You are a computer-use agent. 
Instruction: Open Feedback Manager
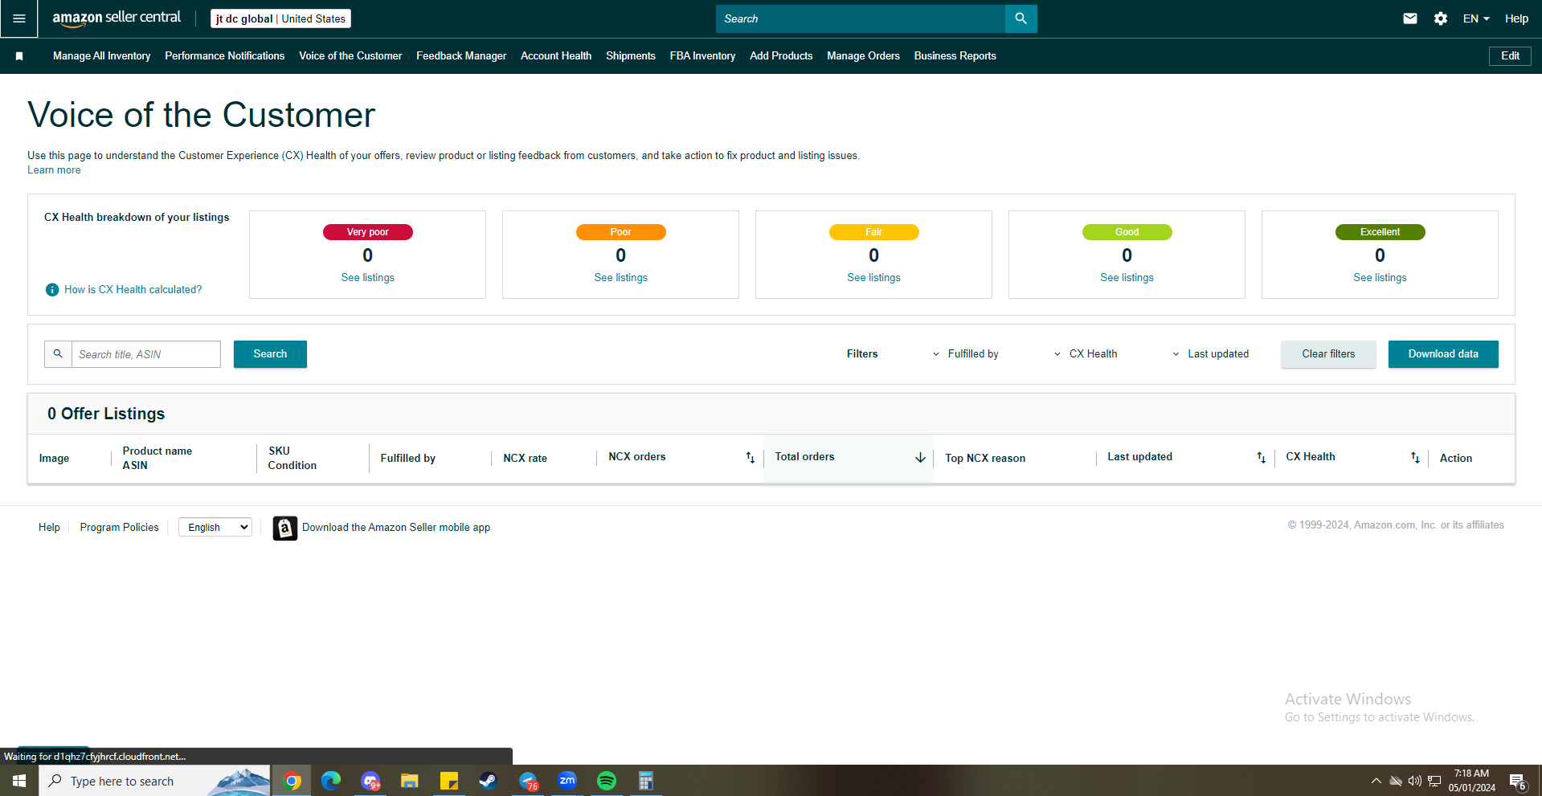461,56
